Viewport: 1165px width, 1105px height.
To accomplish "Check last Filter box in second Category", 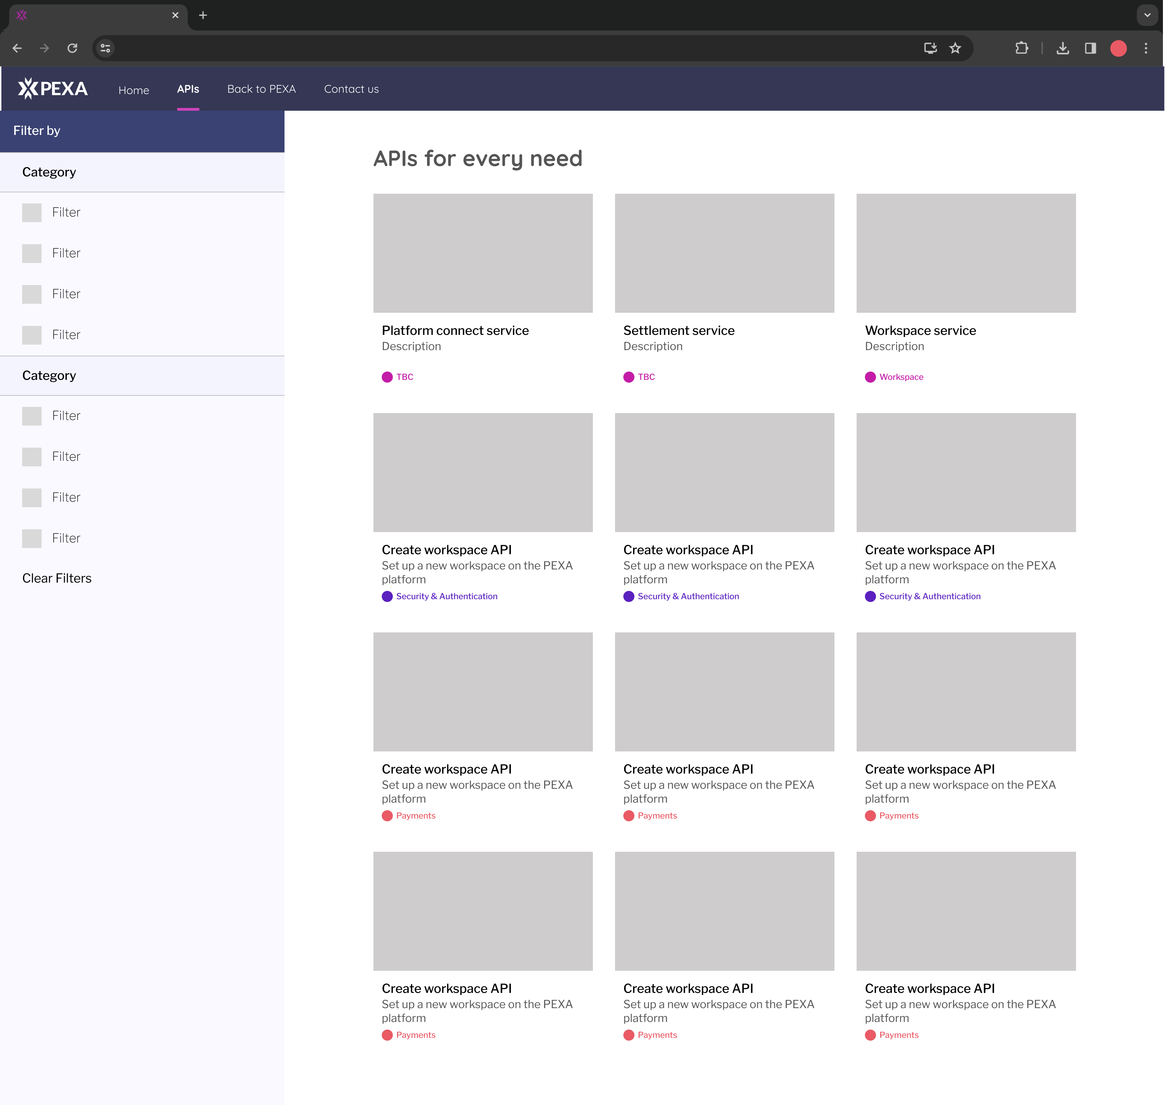I will pyautogui.click(x=32, y=538).
